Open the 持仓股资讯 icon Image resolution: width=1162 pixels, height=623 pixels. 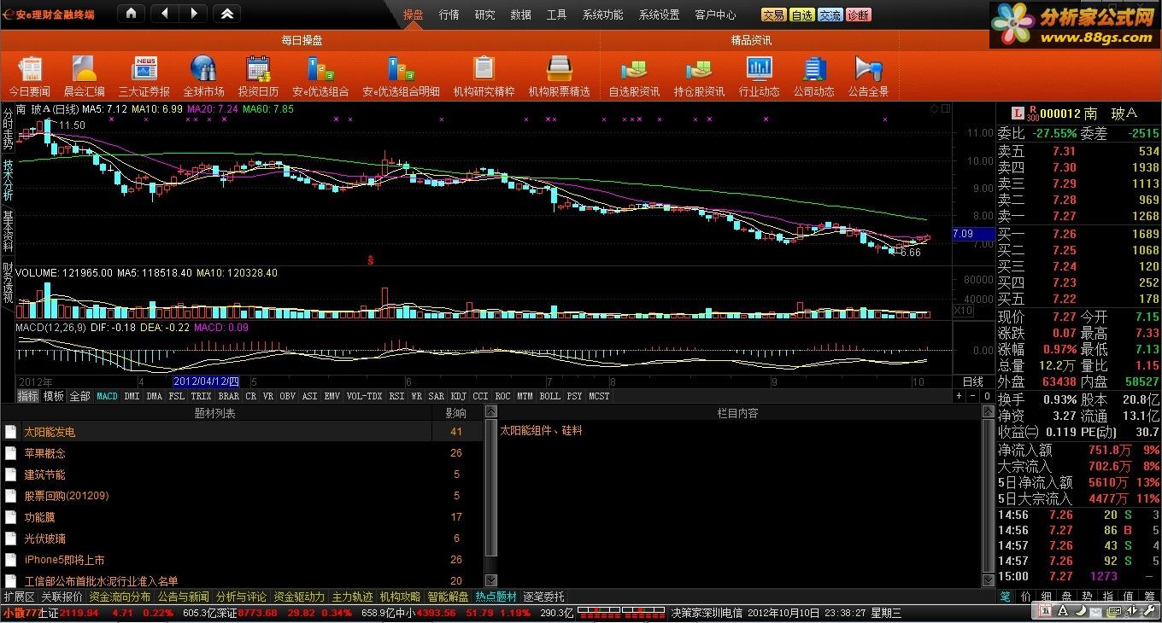699,70
